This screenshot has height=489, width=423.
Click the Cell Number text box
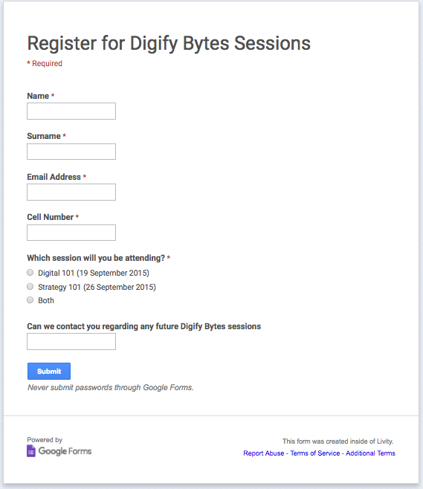[x=71, y=233]
